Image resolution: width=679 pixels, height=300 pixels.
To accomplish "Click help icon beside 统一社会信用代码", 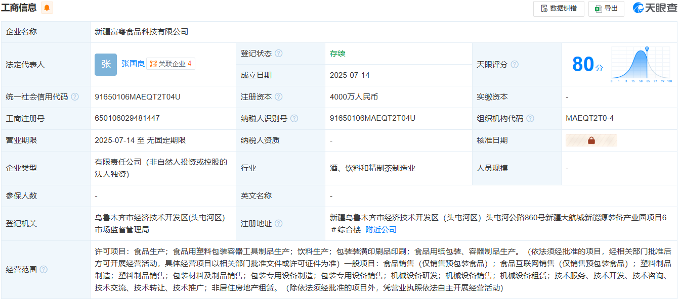I will point(75,97).
